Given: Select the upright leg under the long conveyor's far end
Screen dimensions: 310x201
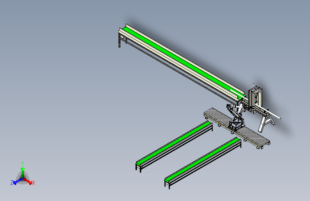Looking at the screenshot, I should (119, 40).
